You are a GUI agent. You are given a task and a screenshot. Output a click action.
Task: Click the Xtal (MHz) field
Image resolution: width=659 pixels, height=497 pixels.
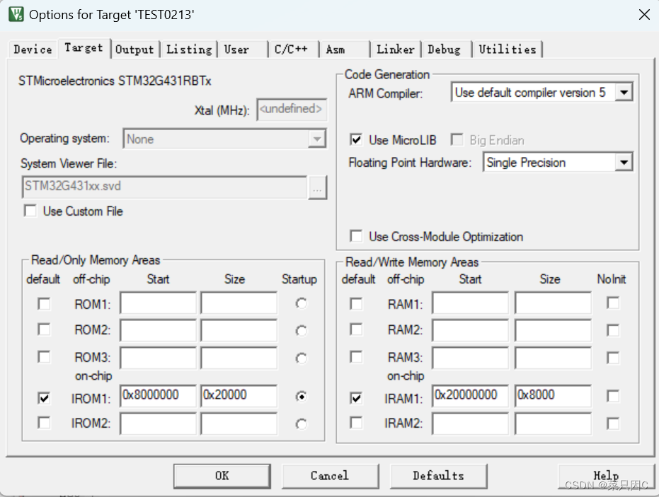point(292,110)
